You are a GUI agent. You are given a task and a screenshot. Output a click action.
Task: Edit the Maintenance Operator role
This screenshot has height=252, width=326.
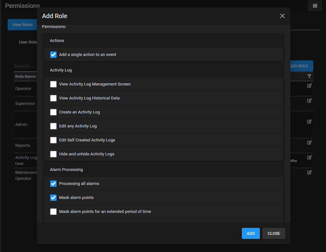tap(309, 173)
